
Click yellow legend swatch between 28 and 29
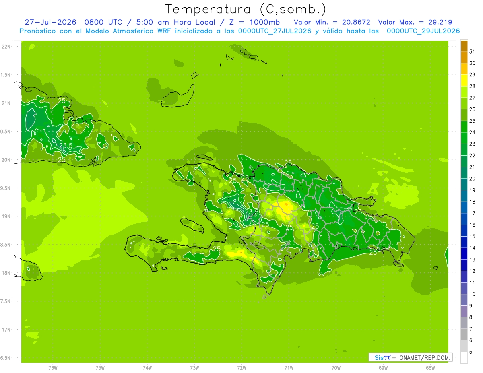[x=464, y=80]
